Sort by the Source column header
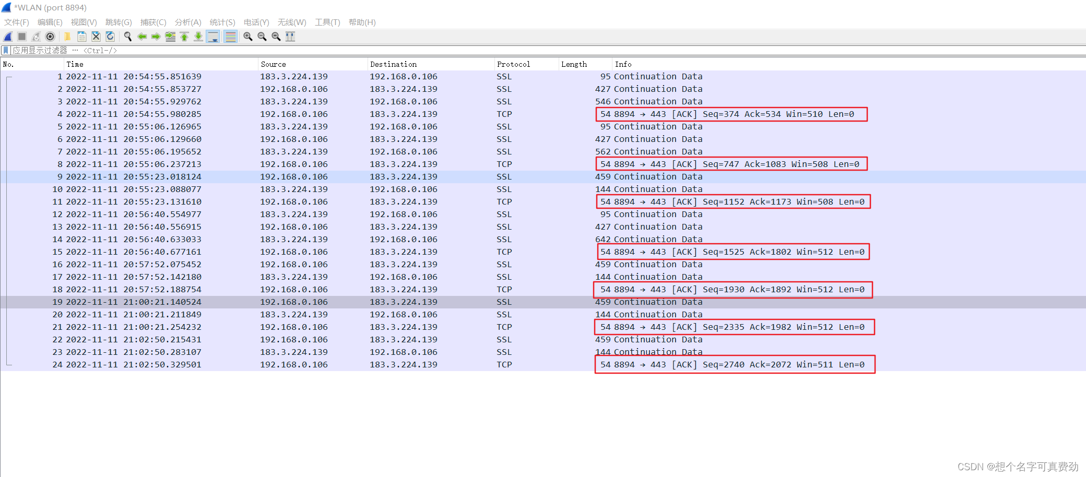The image size is (1086, 477). [313, 64]
